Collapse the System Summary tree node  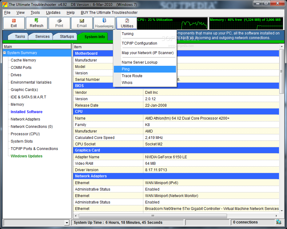coord(5,53)
